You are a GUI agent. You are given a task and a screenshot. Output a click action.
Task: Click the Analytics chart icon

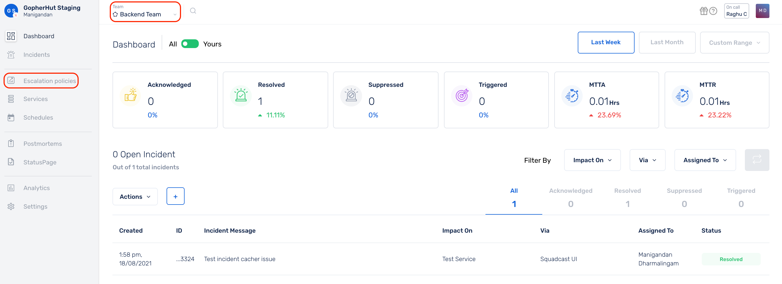click(11, 188)
